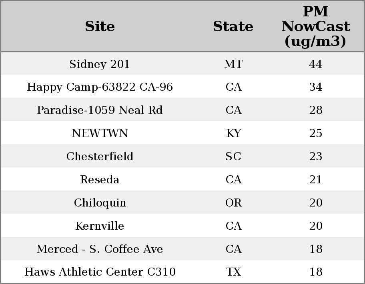Screen dimensions: 365x284
Task: Select the SC state cell
Action: (x=233, y=156)
